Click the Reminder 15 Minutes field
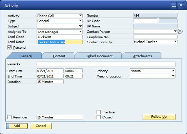The height and width of the screenshot is (134, 187). click(60, 117)
